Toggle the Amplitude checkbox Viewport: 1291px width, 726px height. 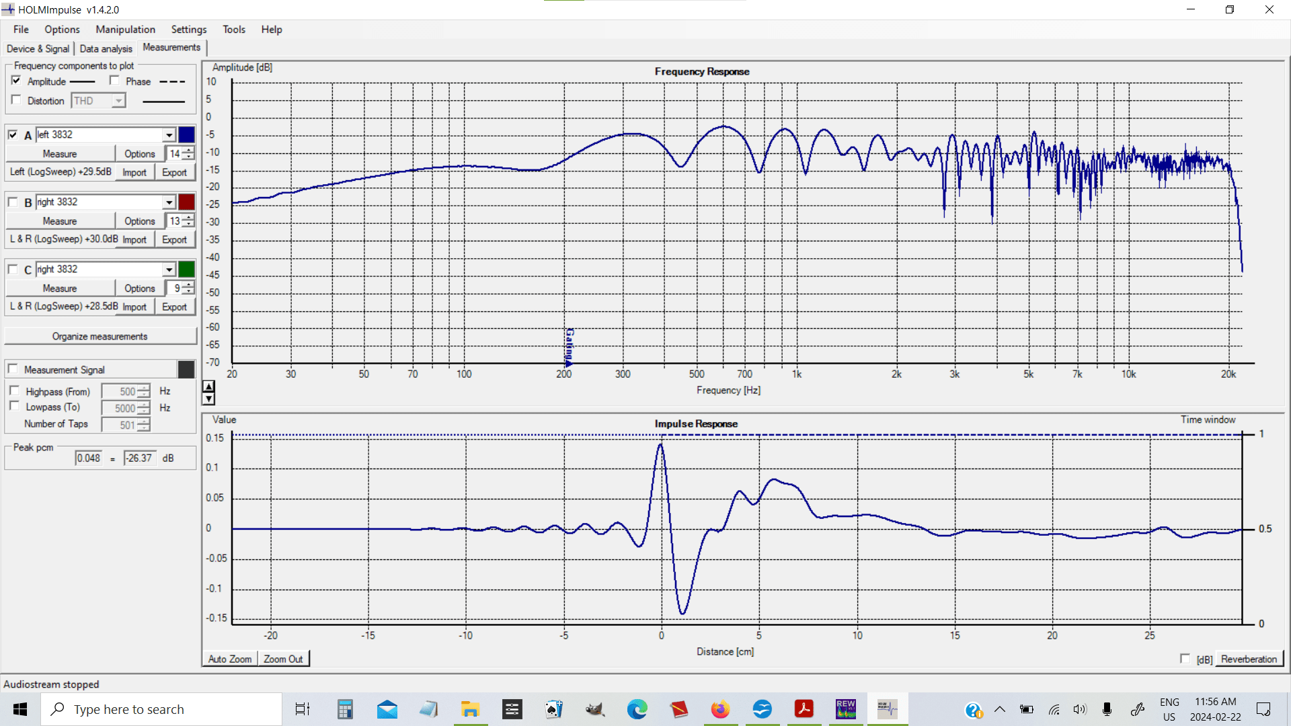16,81
